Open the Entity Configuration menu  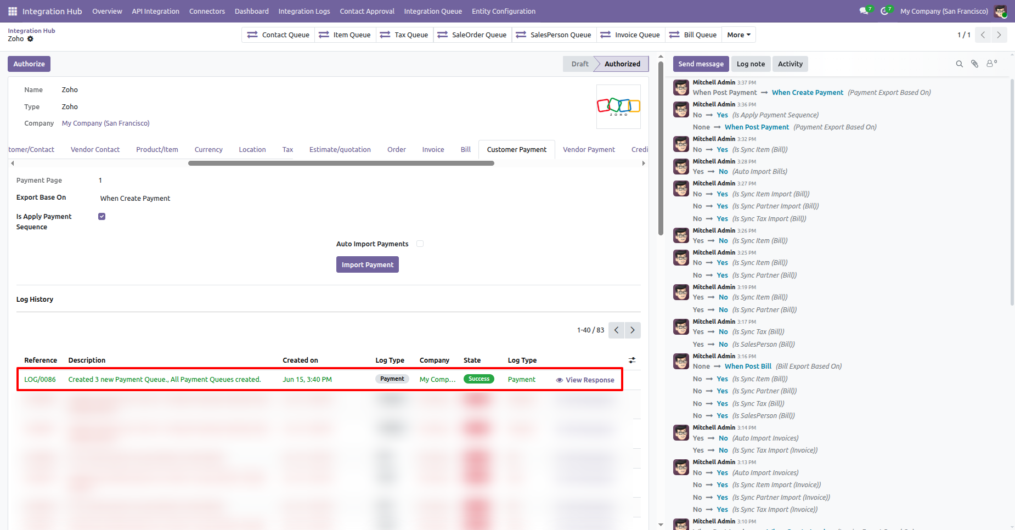tap(504, 11)
